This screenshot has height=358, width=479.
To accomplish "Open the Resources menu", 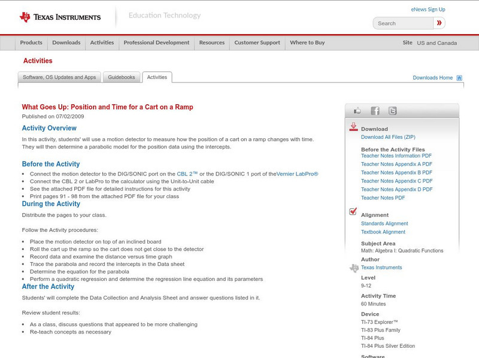I will [x=212, y=43].
